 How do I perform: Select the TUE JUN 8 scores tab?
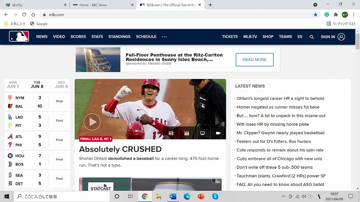[37, 85]
